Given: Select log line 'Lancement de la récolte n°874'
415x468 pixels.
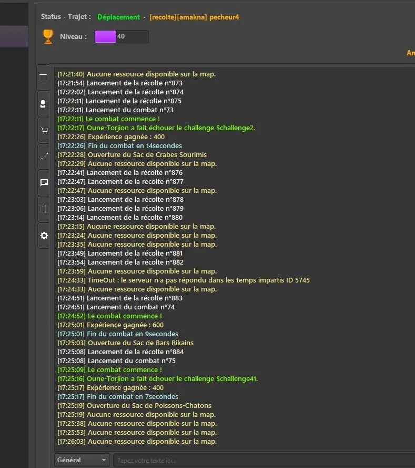Looking at the screenshot, I should pyautogui.click(x=120, y=92).
